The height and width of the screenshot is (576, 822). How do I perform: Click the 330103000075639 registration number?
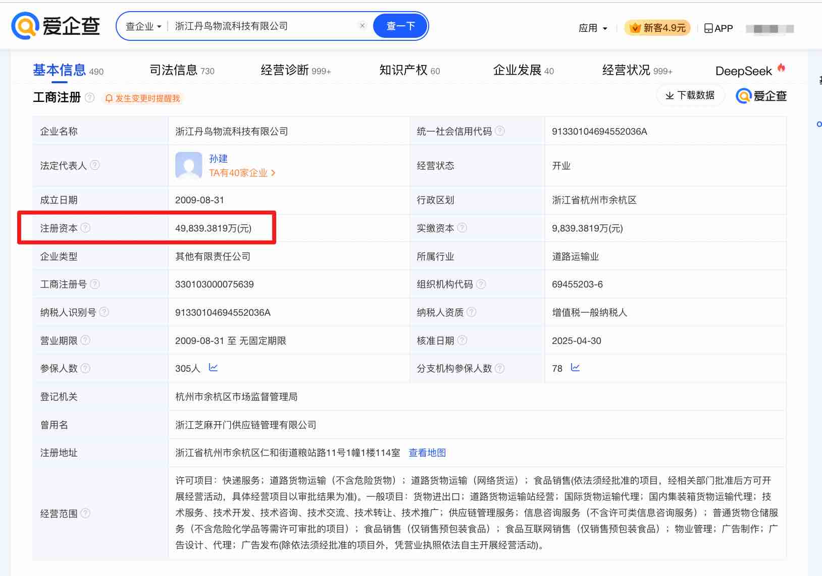[x=215, y=284]
